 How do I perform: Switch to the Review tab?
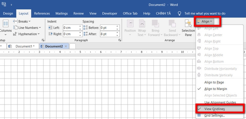[79, 13]
